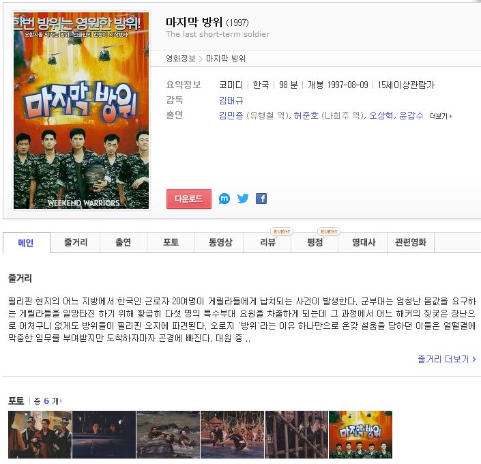Open actor 오상혁 profile link
Screen dimensions: 481x464
[381, 116]
